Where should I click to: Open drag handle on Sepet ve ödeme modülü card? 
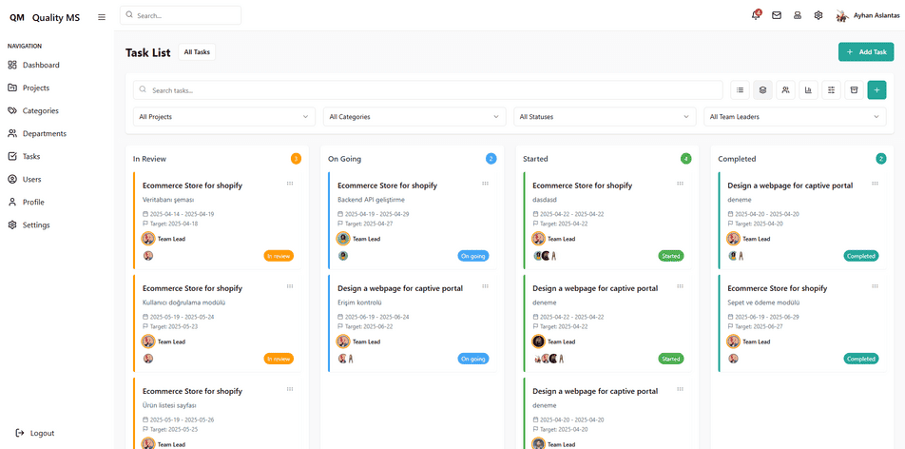tap(876, 286)
